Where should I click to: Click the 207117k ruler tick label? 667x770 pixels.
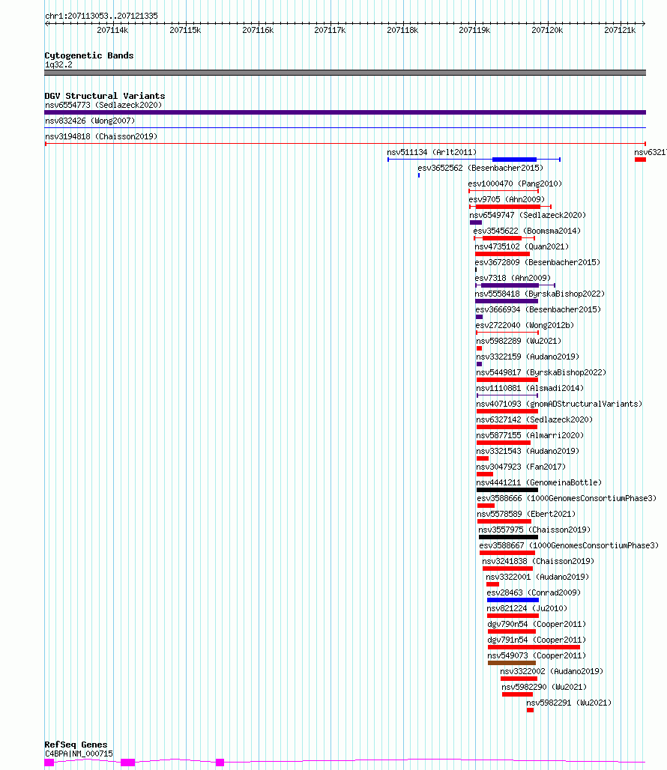pos(330,31)
